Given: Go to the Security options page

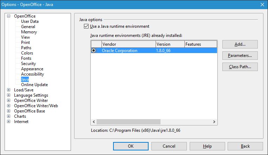Looking at the screenshot, I should pyautogui.click(x=28, y=64).
